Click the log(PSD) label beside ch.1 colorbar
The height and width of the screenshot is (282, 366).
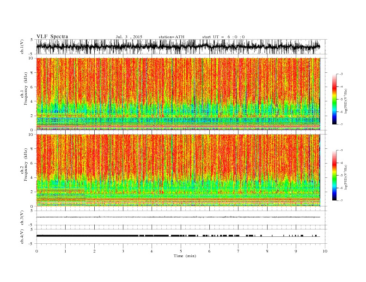(346, 100)
